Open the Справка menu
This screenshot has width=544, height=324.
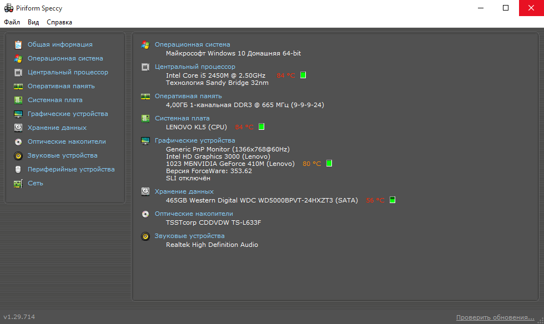59,22
